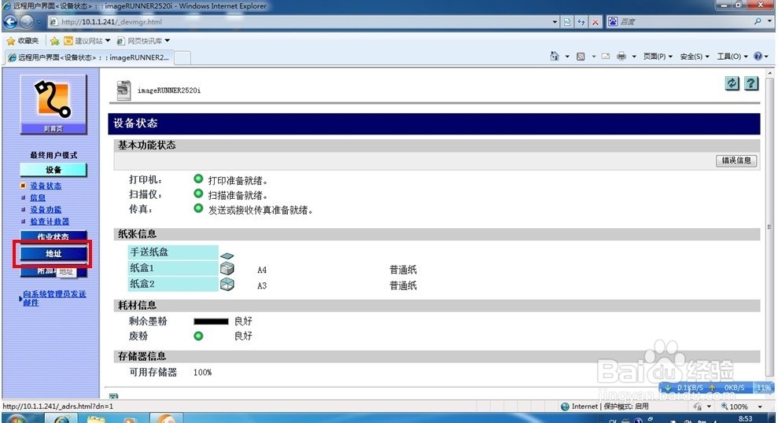778x423 pixels.
Task: Open the recent pages dropdown beside Forward
Action: point(39,22)
